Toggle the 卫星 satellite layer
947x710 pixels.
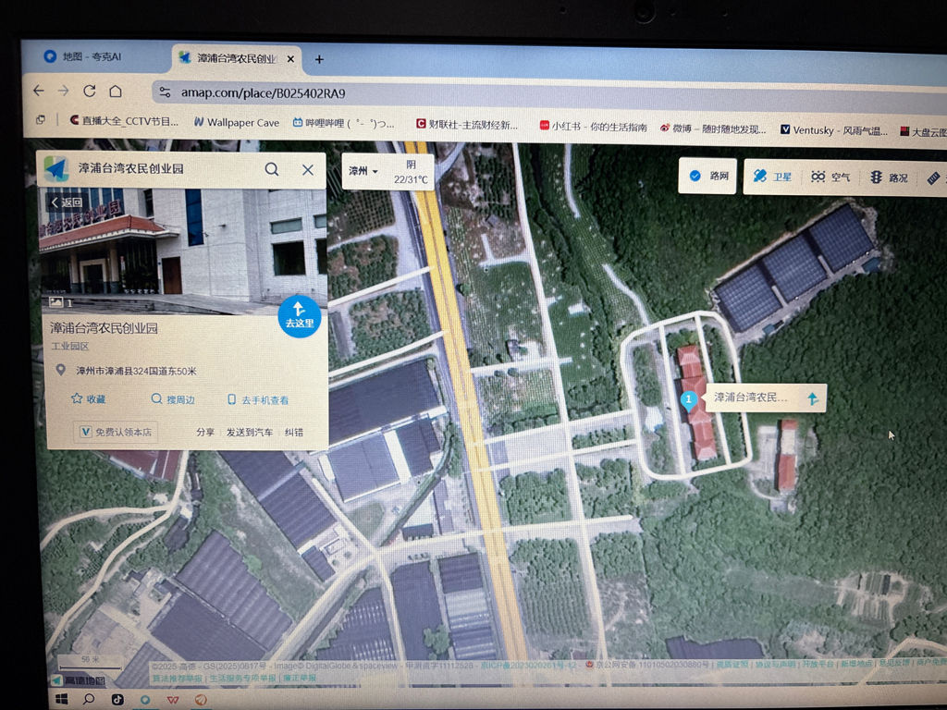click(772, 177)
